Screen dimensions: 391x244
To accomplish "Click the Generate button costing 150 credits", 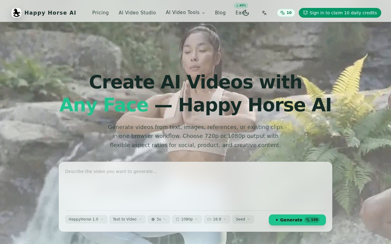I will point(297,220).
